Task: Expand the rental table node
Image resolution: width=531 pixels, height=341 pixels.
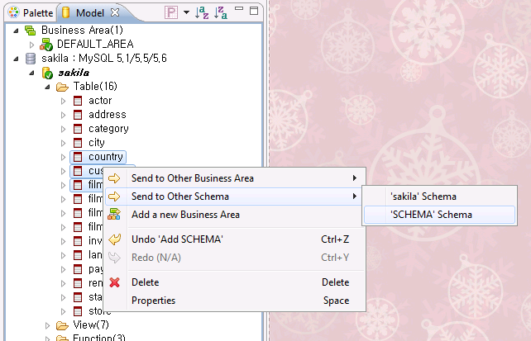Action: [63, 283]
